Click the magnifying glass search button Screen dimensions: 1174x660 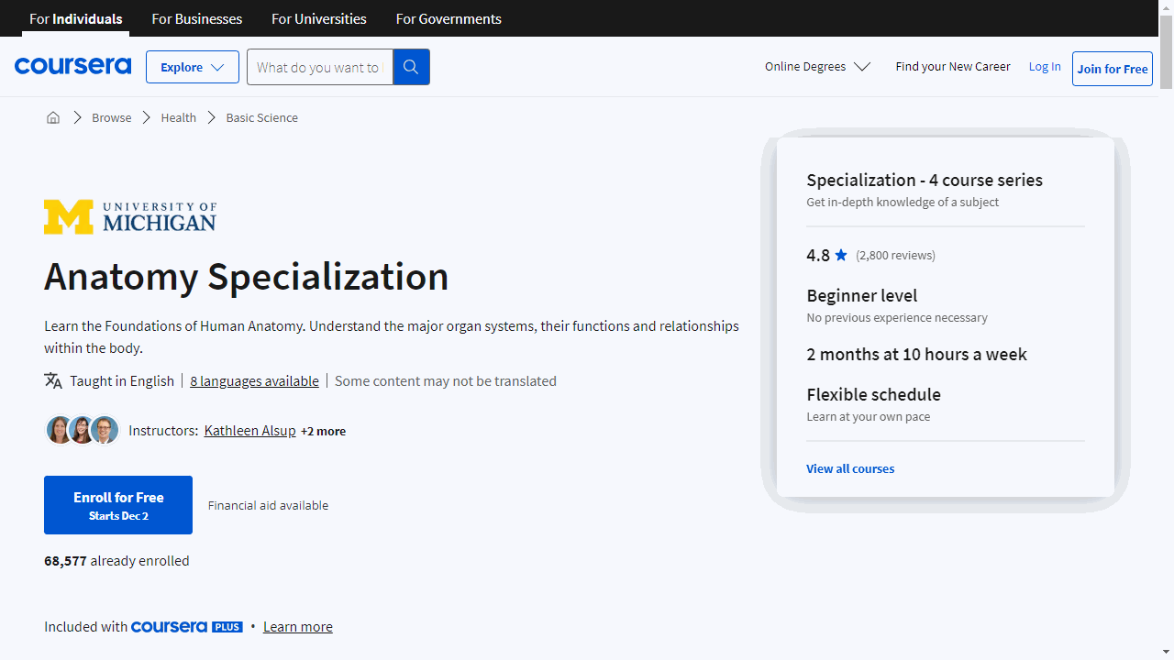tap(411, 67)
